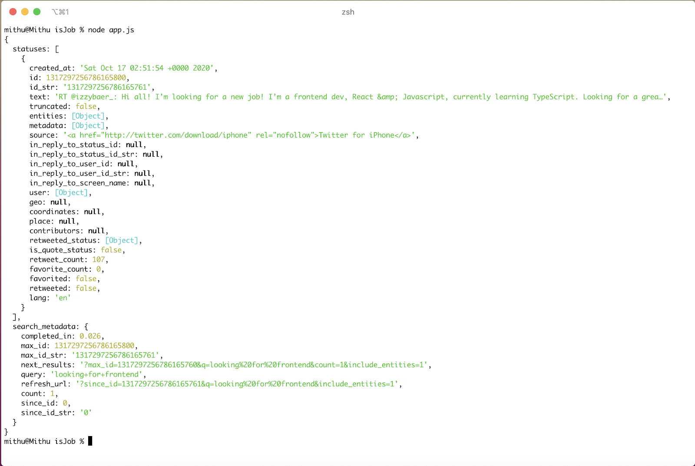The image size is (695, 466).
Task: Click the query 'looking+for+frontend' value
Action: [x=96, y=374]
